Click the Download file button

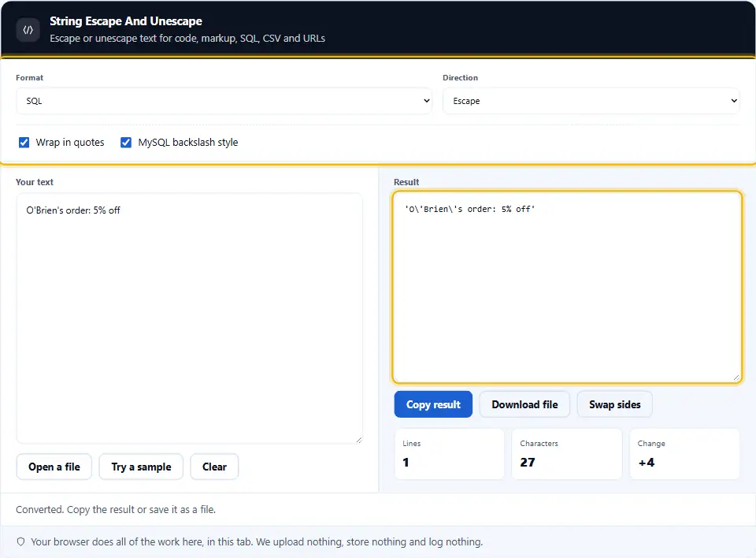[x=524, y=404]
